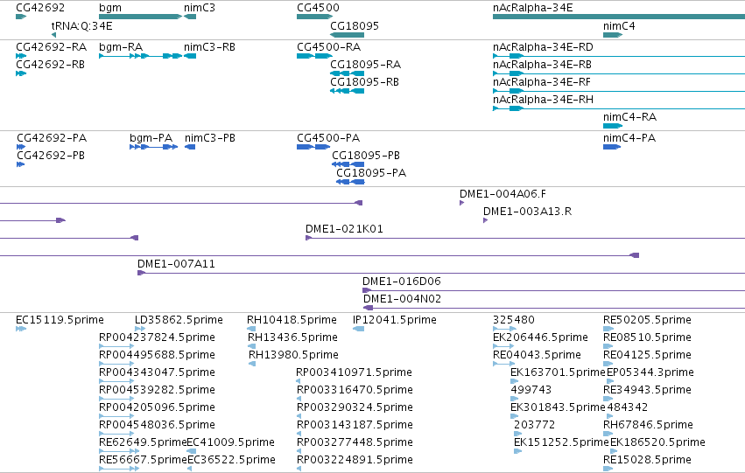Click EST EK163701.5prime

pyautogui.click(x=558, y=373)
